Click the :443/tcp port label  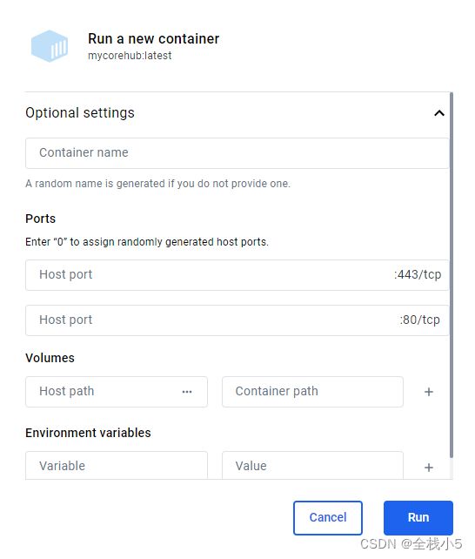point(418,274)
